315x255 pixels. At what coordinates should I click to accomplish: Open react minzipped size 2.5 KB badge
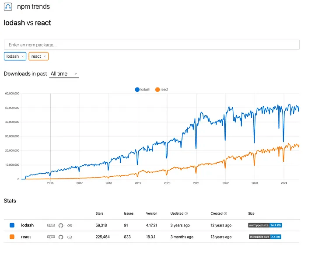coord(265,237)
